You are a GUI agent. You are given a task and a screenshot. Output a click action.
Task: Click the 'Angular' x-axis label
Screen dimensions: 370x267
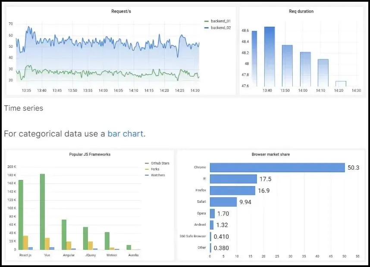point(69,255)
